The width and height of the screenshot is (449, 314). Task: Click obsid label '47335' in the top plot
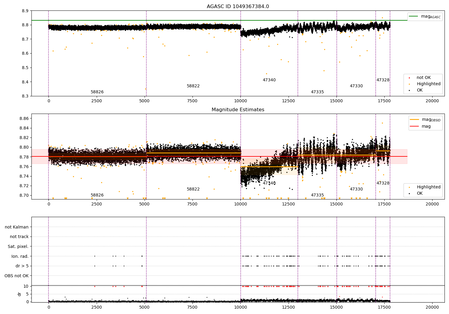tap(317, 92)
